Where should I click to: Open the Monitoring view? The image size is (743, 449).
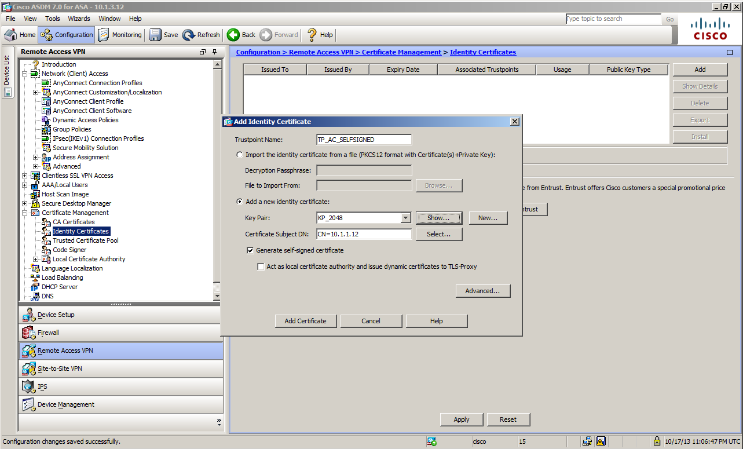pos(120,35)
